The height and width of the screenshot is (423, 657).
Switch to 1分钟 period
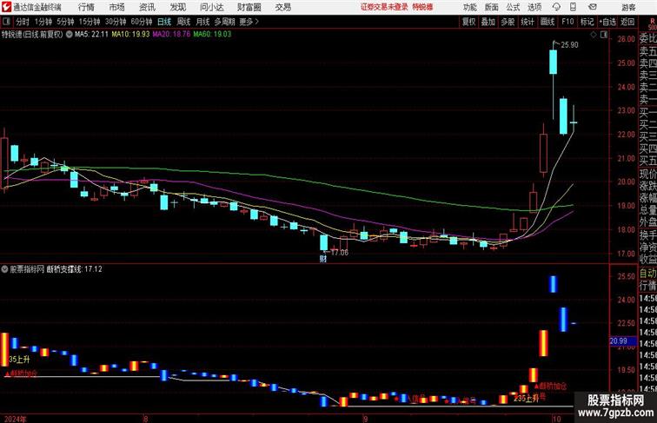coord(43,22)
